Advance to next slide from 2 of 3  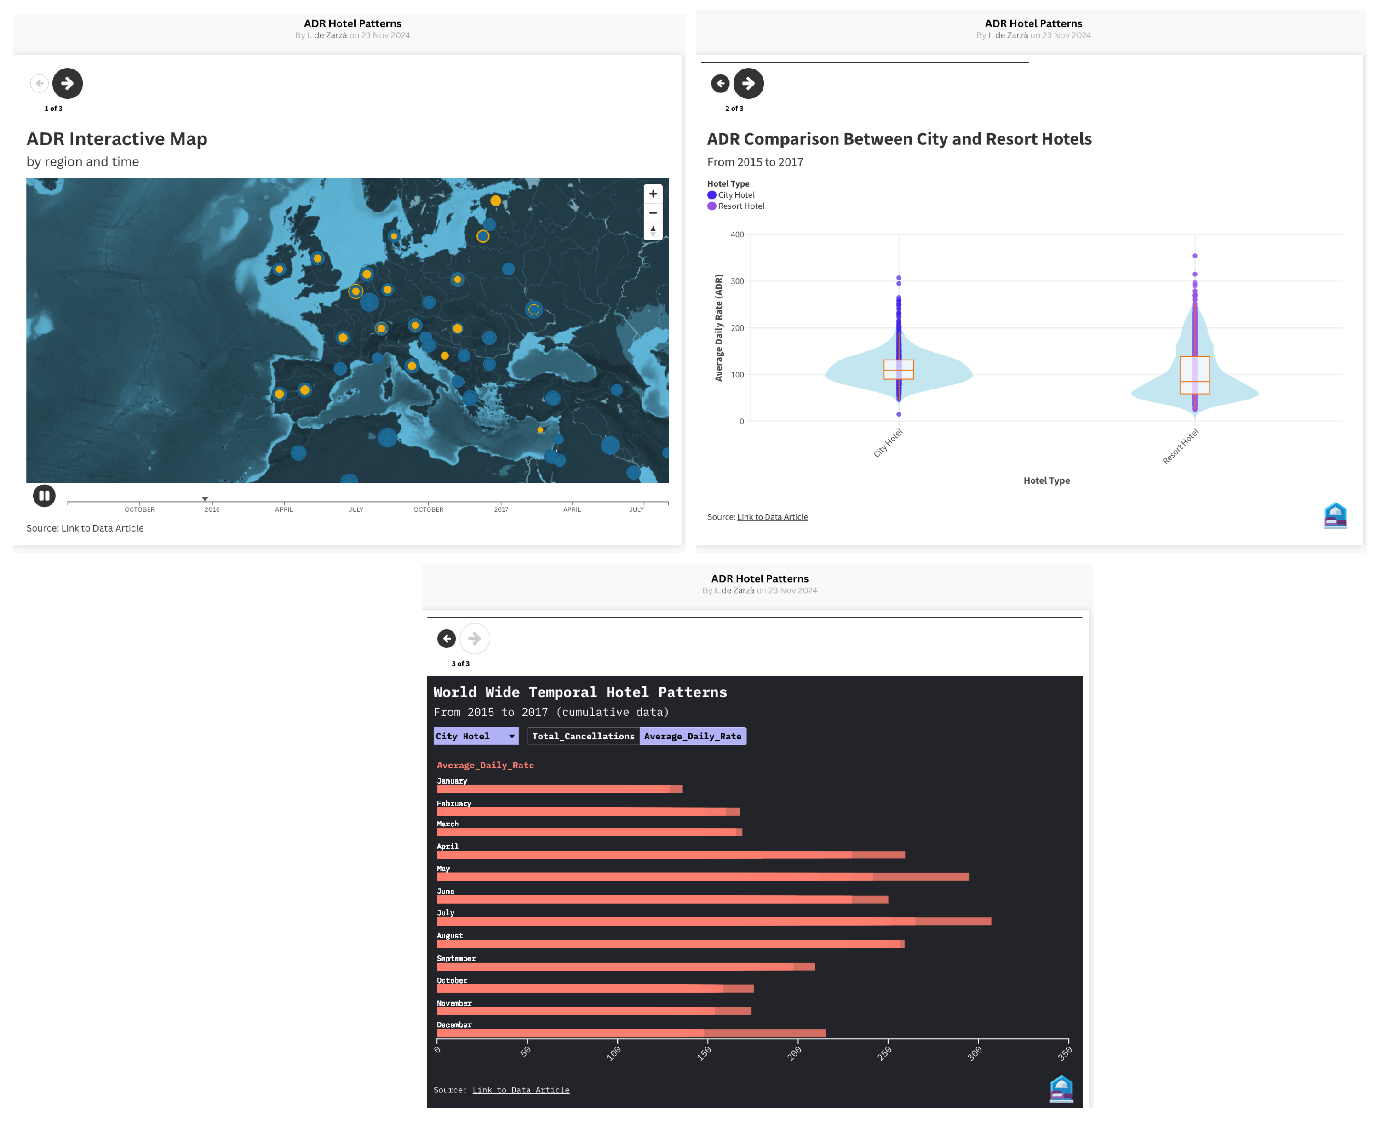click(x=748, y=83)
